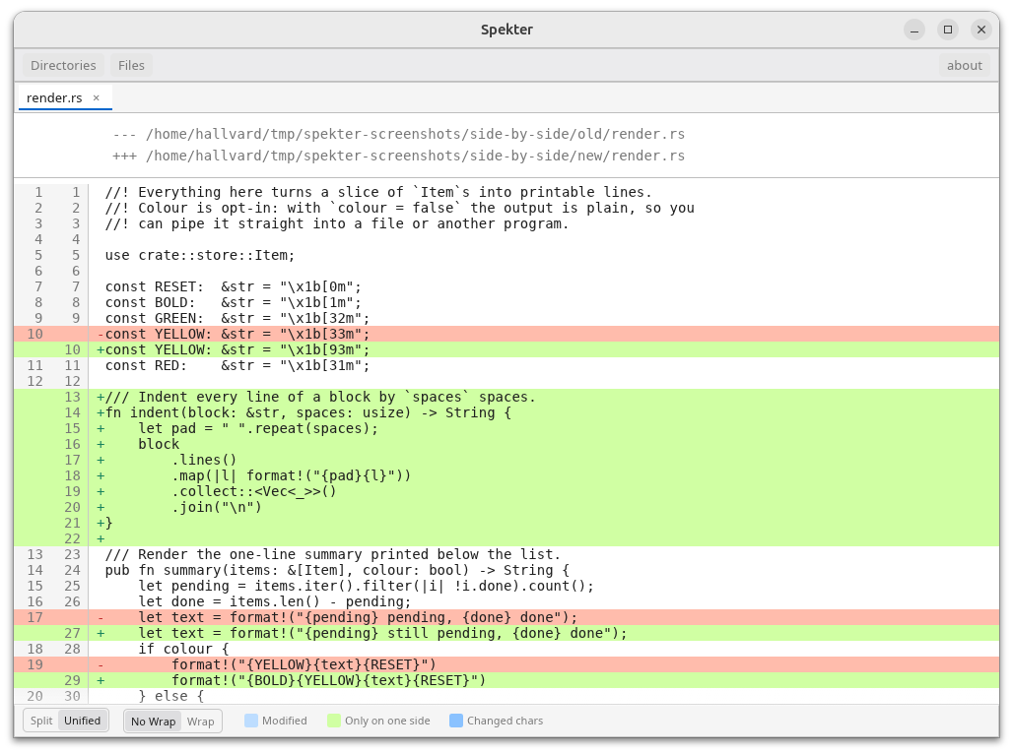Click the added line with code 93m
Image resolution: width=1013 pixels, height=754 pixels.
(x=506, y=349)
